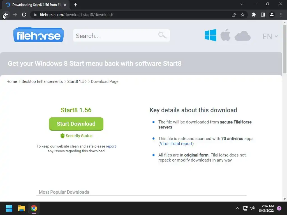Click the Search input field
The height and width of the screenshot is (215, 287).
121,36
